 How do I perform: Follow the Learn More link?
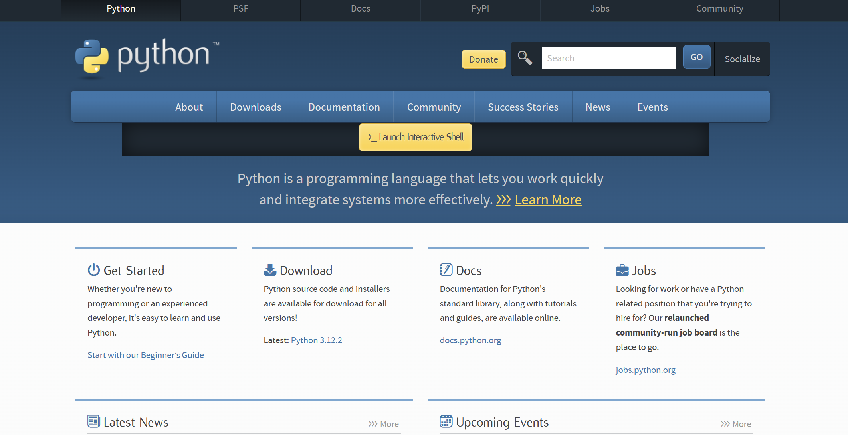click(539, 200)
